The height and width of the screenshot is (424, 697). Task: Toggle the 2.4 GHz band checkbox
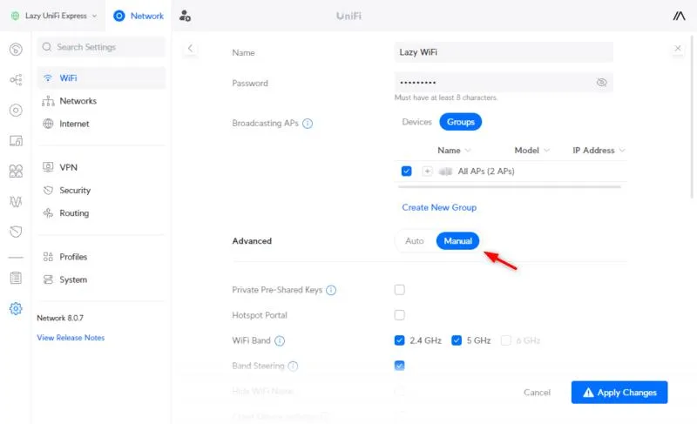[x=400, y=340]
